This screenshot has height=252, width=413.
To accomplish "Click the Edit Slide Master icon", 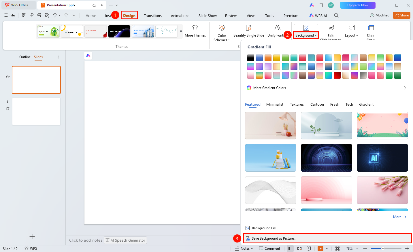I will click(331, 28).
